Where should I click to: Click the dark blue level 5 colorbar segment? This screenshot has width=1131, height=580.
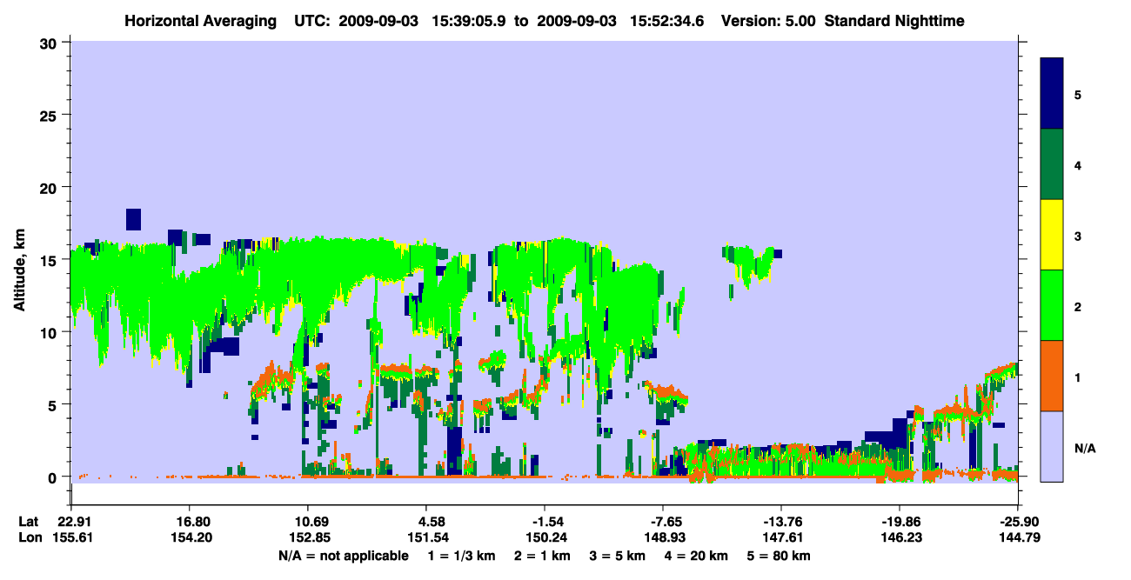pos(1052,94)
